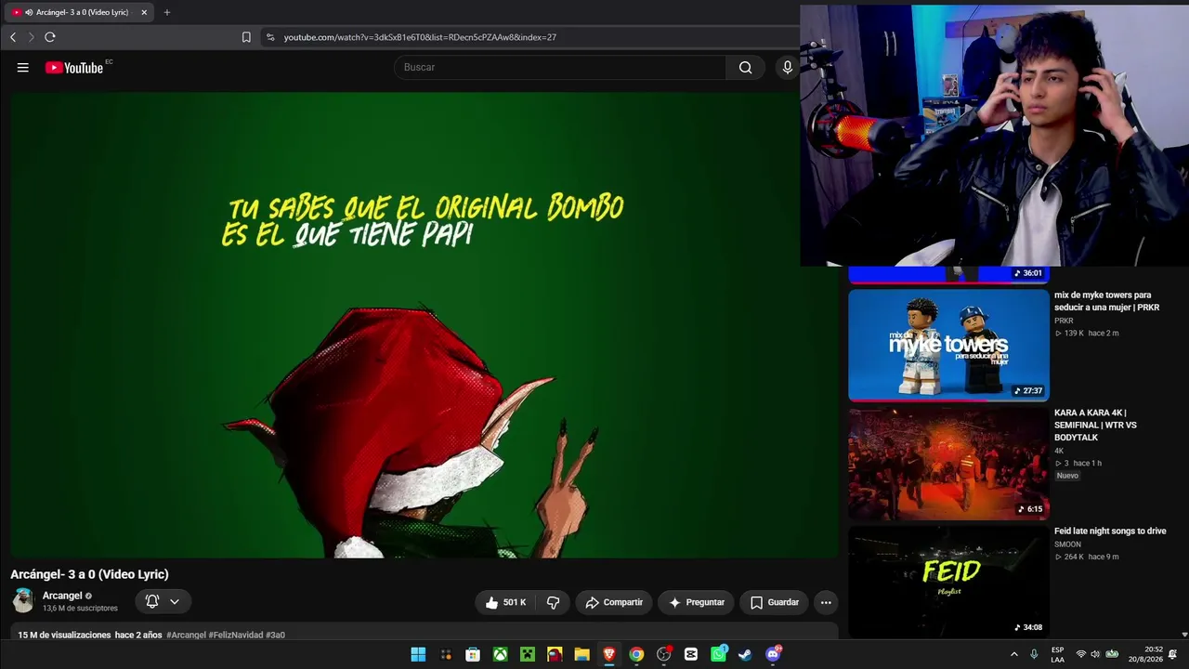Open 'KARA A KARA 4K | SEMIFINAL' title
Image resolution: width=1189 pixels, height=669 pixels.
click(x=1096, y=425)
